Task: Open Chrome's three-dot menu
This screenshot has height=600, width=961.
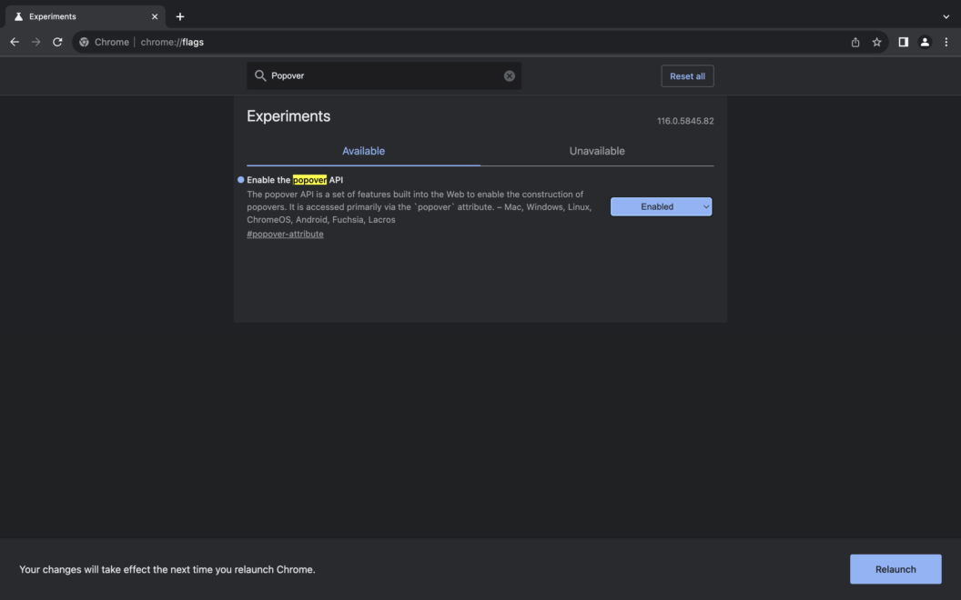Action: tap(946, 42)
